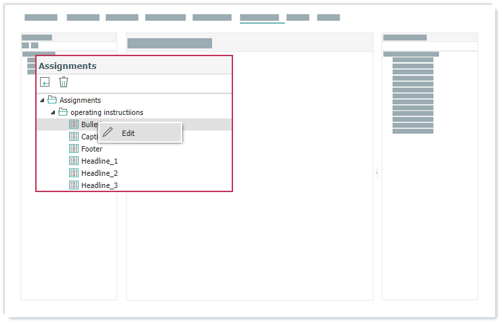
Task: Click the splitter handle left of right panel
Action: [x=377, y=174]
